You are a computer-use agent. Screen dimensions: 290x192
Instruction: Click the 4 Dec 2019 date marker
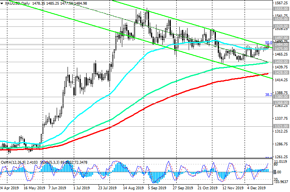pyautogui.click(x=255, y=188)
